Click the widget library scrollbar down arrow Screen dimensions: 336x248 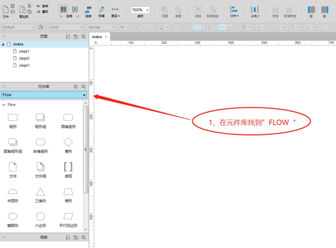pyautogui.click(x=86, y=230)
